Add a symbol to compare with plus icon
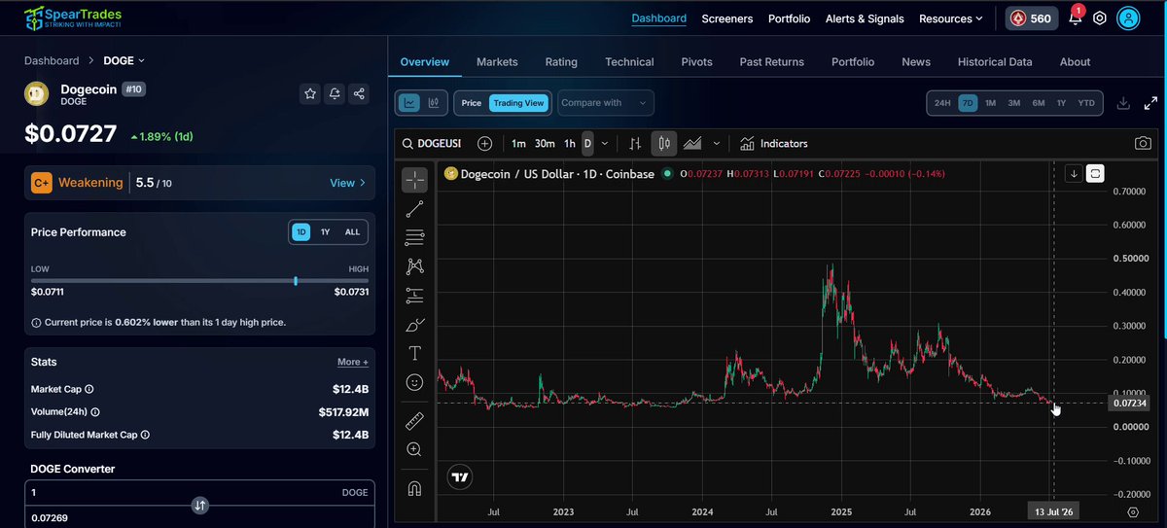Screen dimensions: 1167x528 point(484,144)
